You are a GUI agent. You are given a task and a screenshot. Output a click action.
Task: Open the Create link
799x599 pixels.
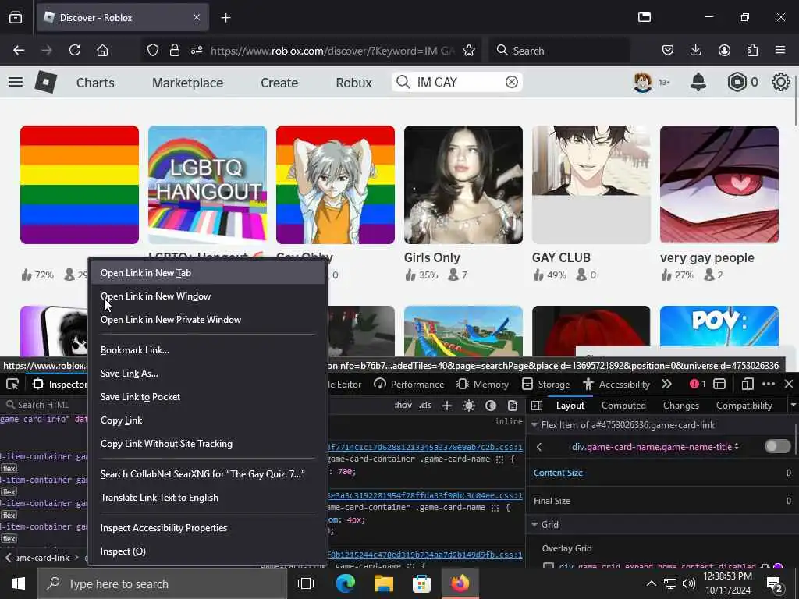pos(279,83)
